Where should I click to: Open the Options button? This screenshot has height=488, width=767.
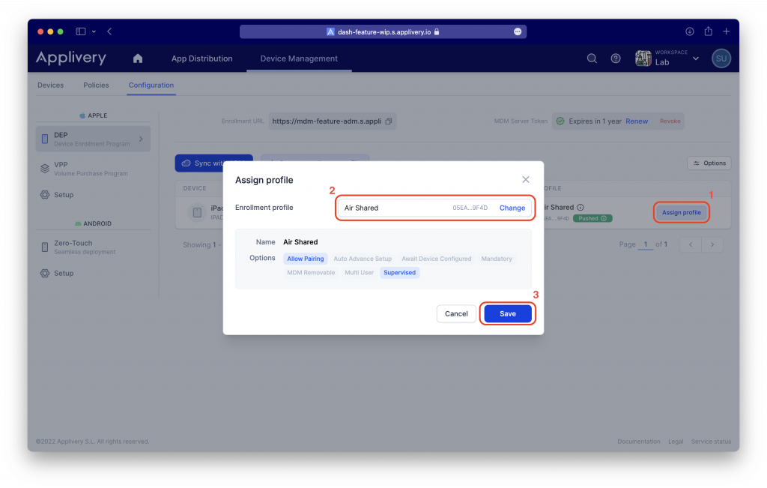point(709,163)
